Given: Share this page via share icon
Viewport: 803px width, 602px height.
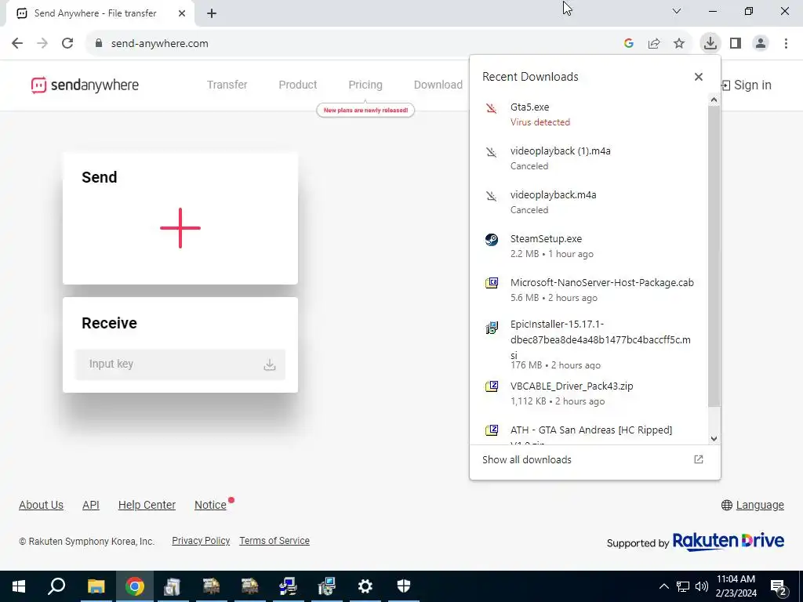Looking at the screenshot, I should click(x=654, y=44).
